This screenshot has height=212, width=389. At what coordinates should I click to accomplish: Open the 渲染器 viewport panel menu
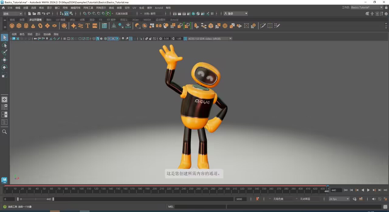(47, 34)
